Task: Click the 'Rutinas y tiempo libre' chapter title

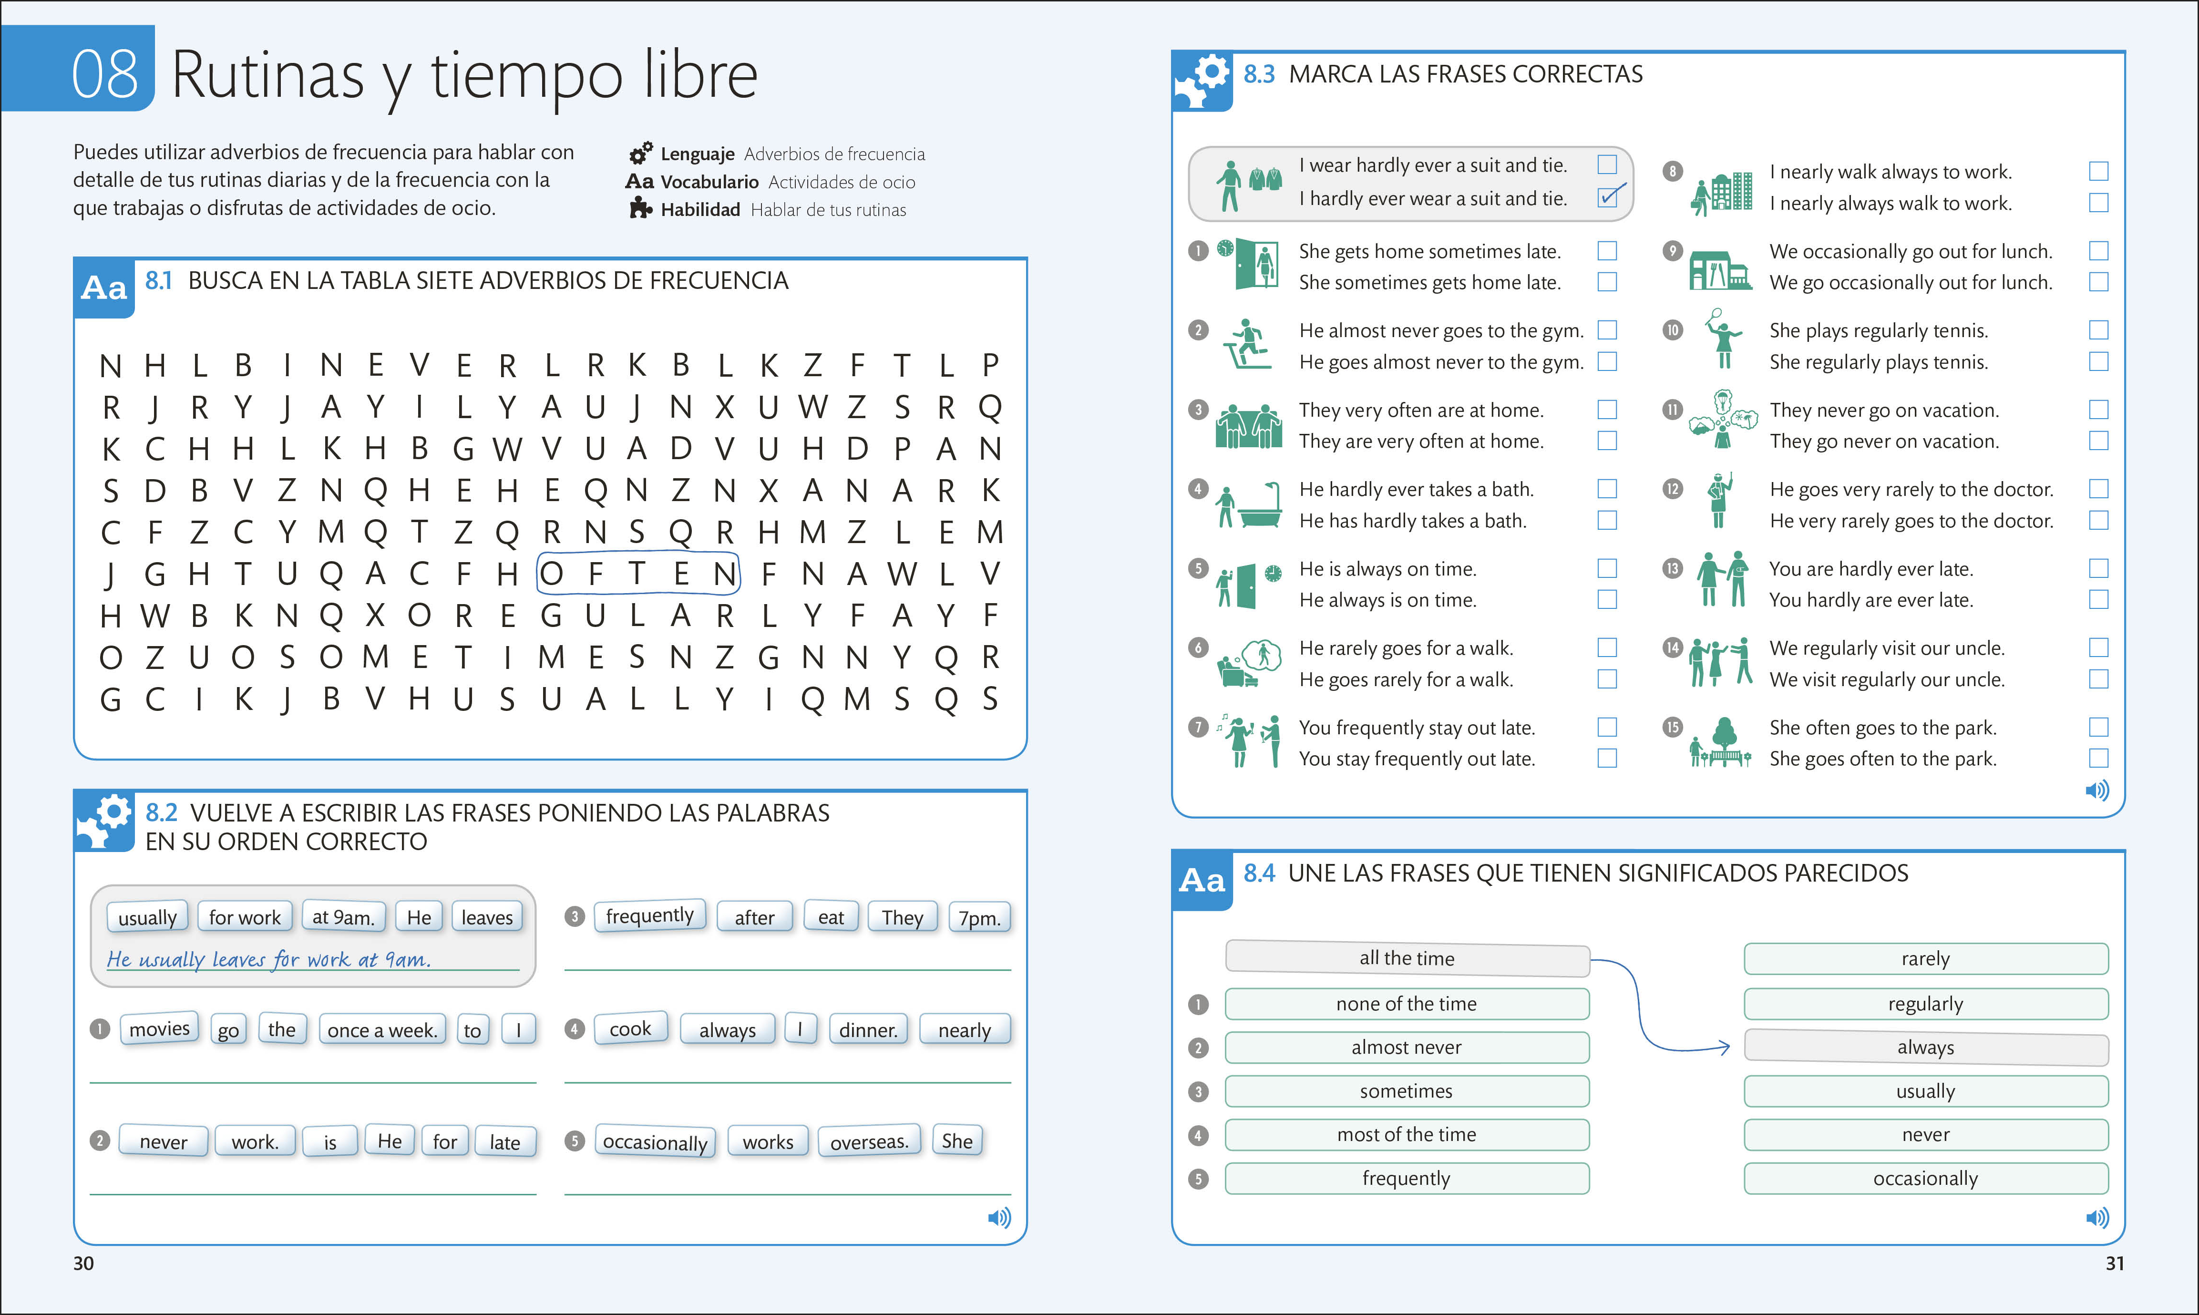Action: [464, 75]
